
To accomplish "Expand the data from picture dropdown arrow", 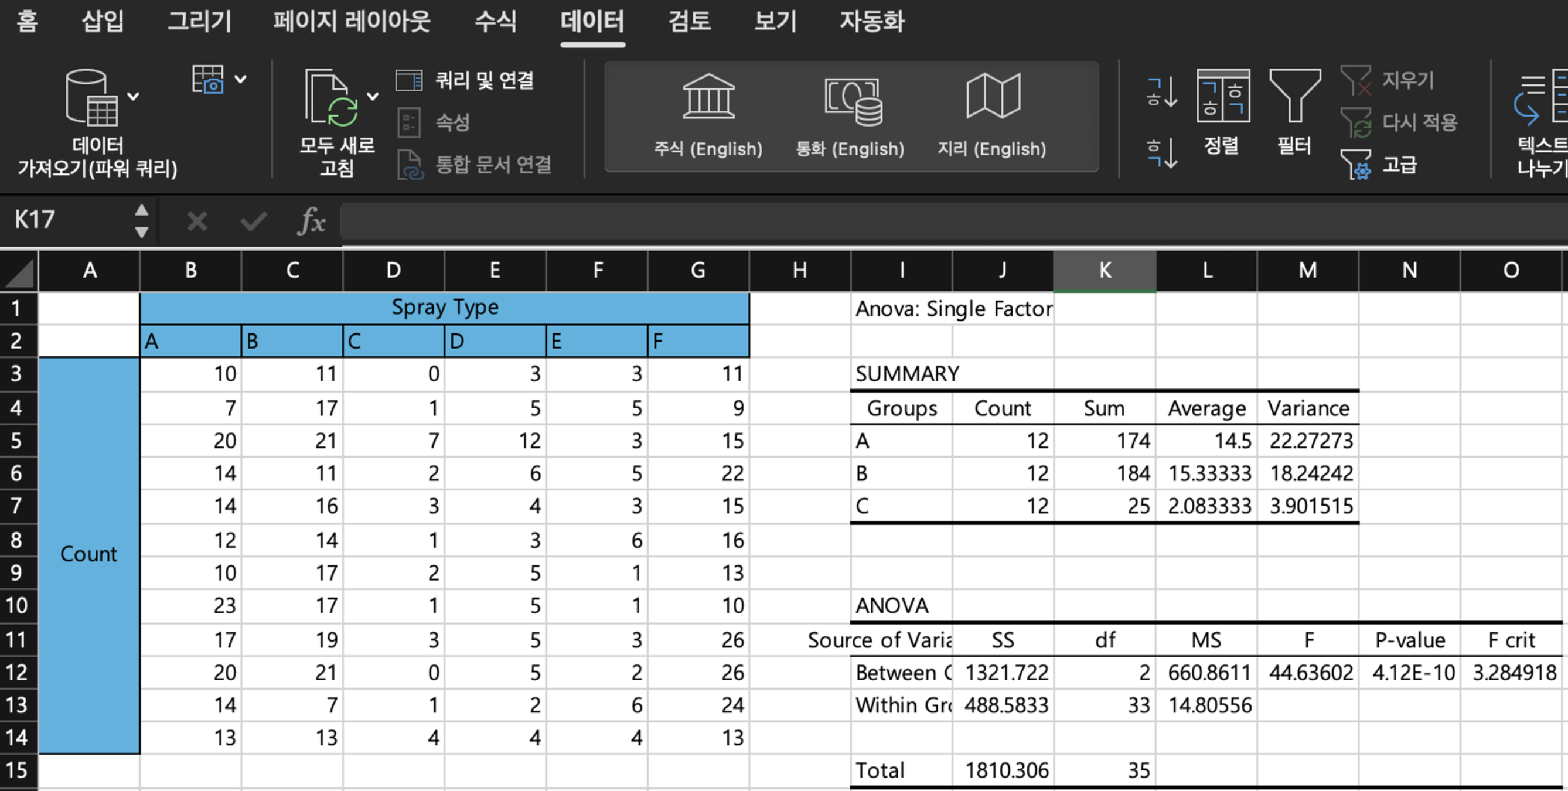I will (x=241, y=79).
